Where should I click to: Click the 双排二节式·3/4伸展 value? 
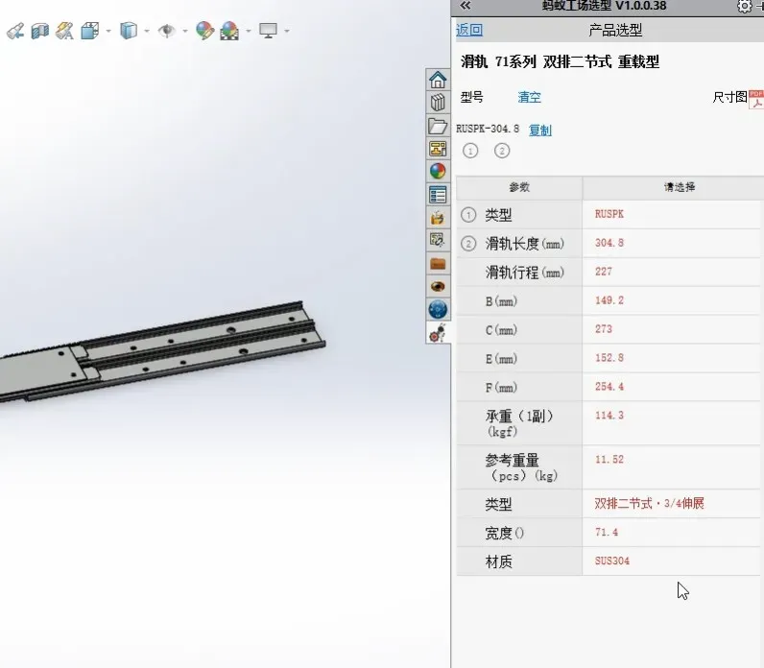pyautogui.click(x=649, y=503)
